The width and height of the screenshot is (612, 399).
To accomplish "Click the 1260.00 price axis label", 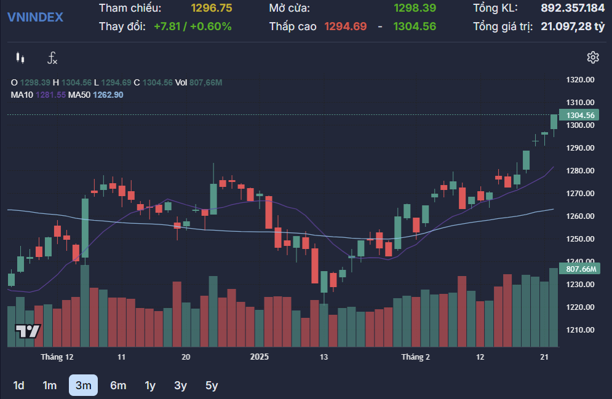I will pos(580,216).
